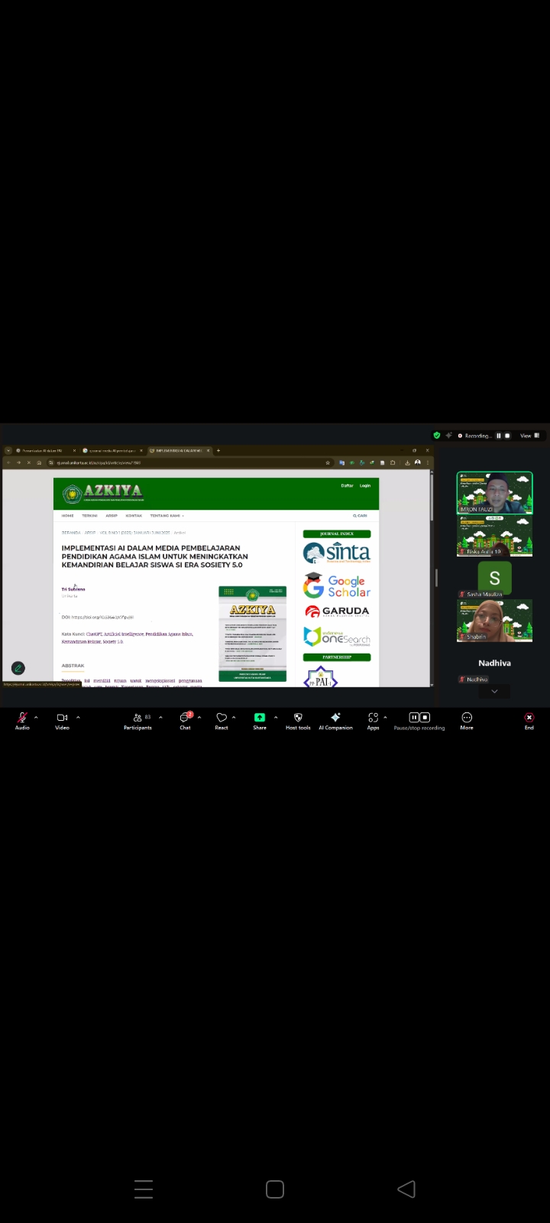This screenshot has height=1223, width=550.
Task: Expand the audio options caret
Action: pos(36,717)
